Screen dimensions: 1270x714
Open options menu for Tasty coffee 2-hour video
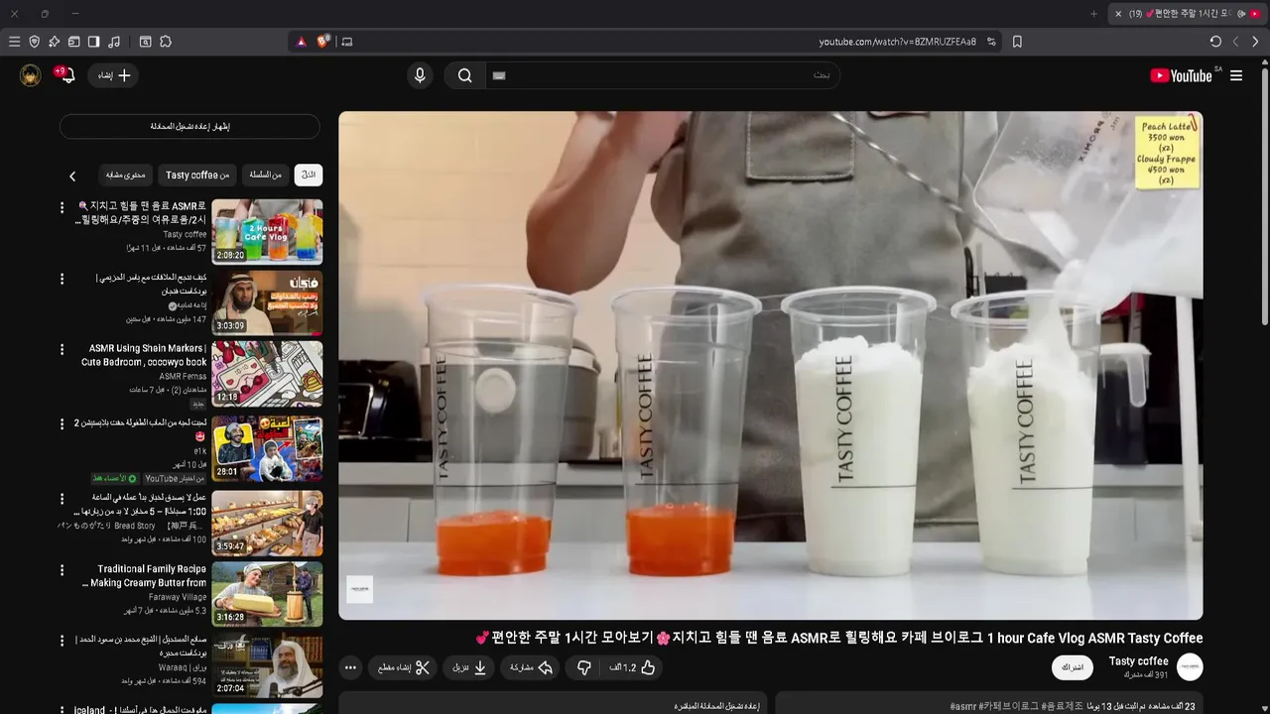[x=62, y=207]
